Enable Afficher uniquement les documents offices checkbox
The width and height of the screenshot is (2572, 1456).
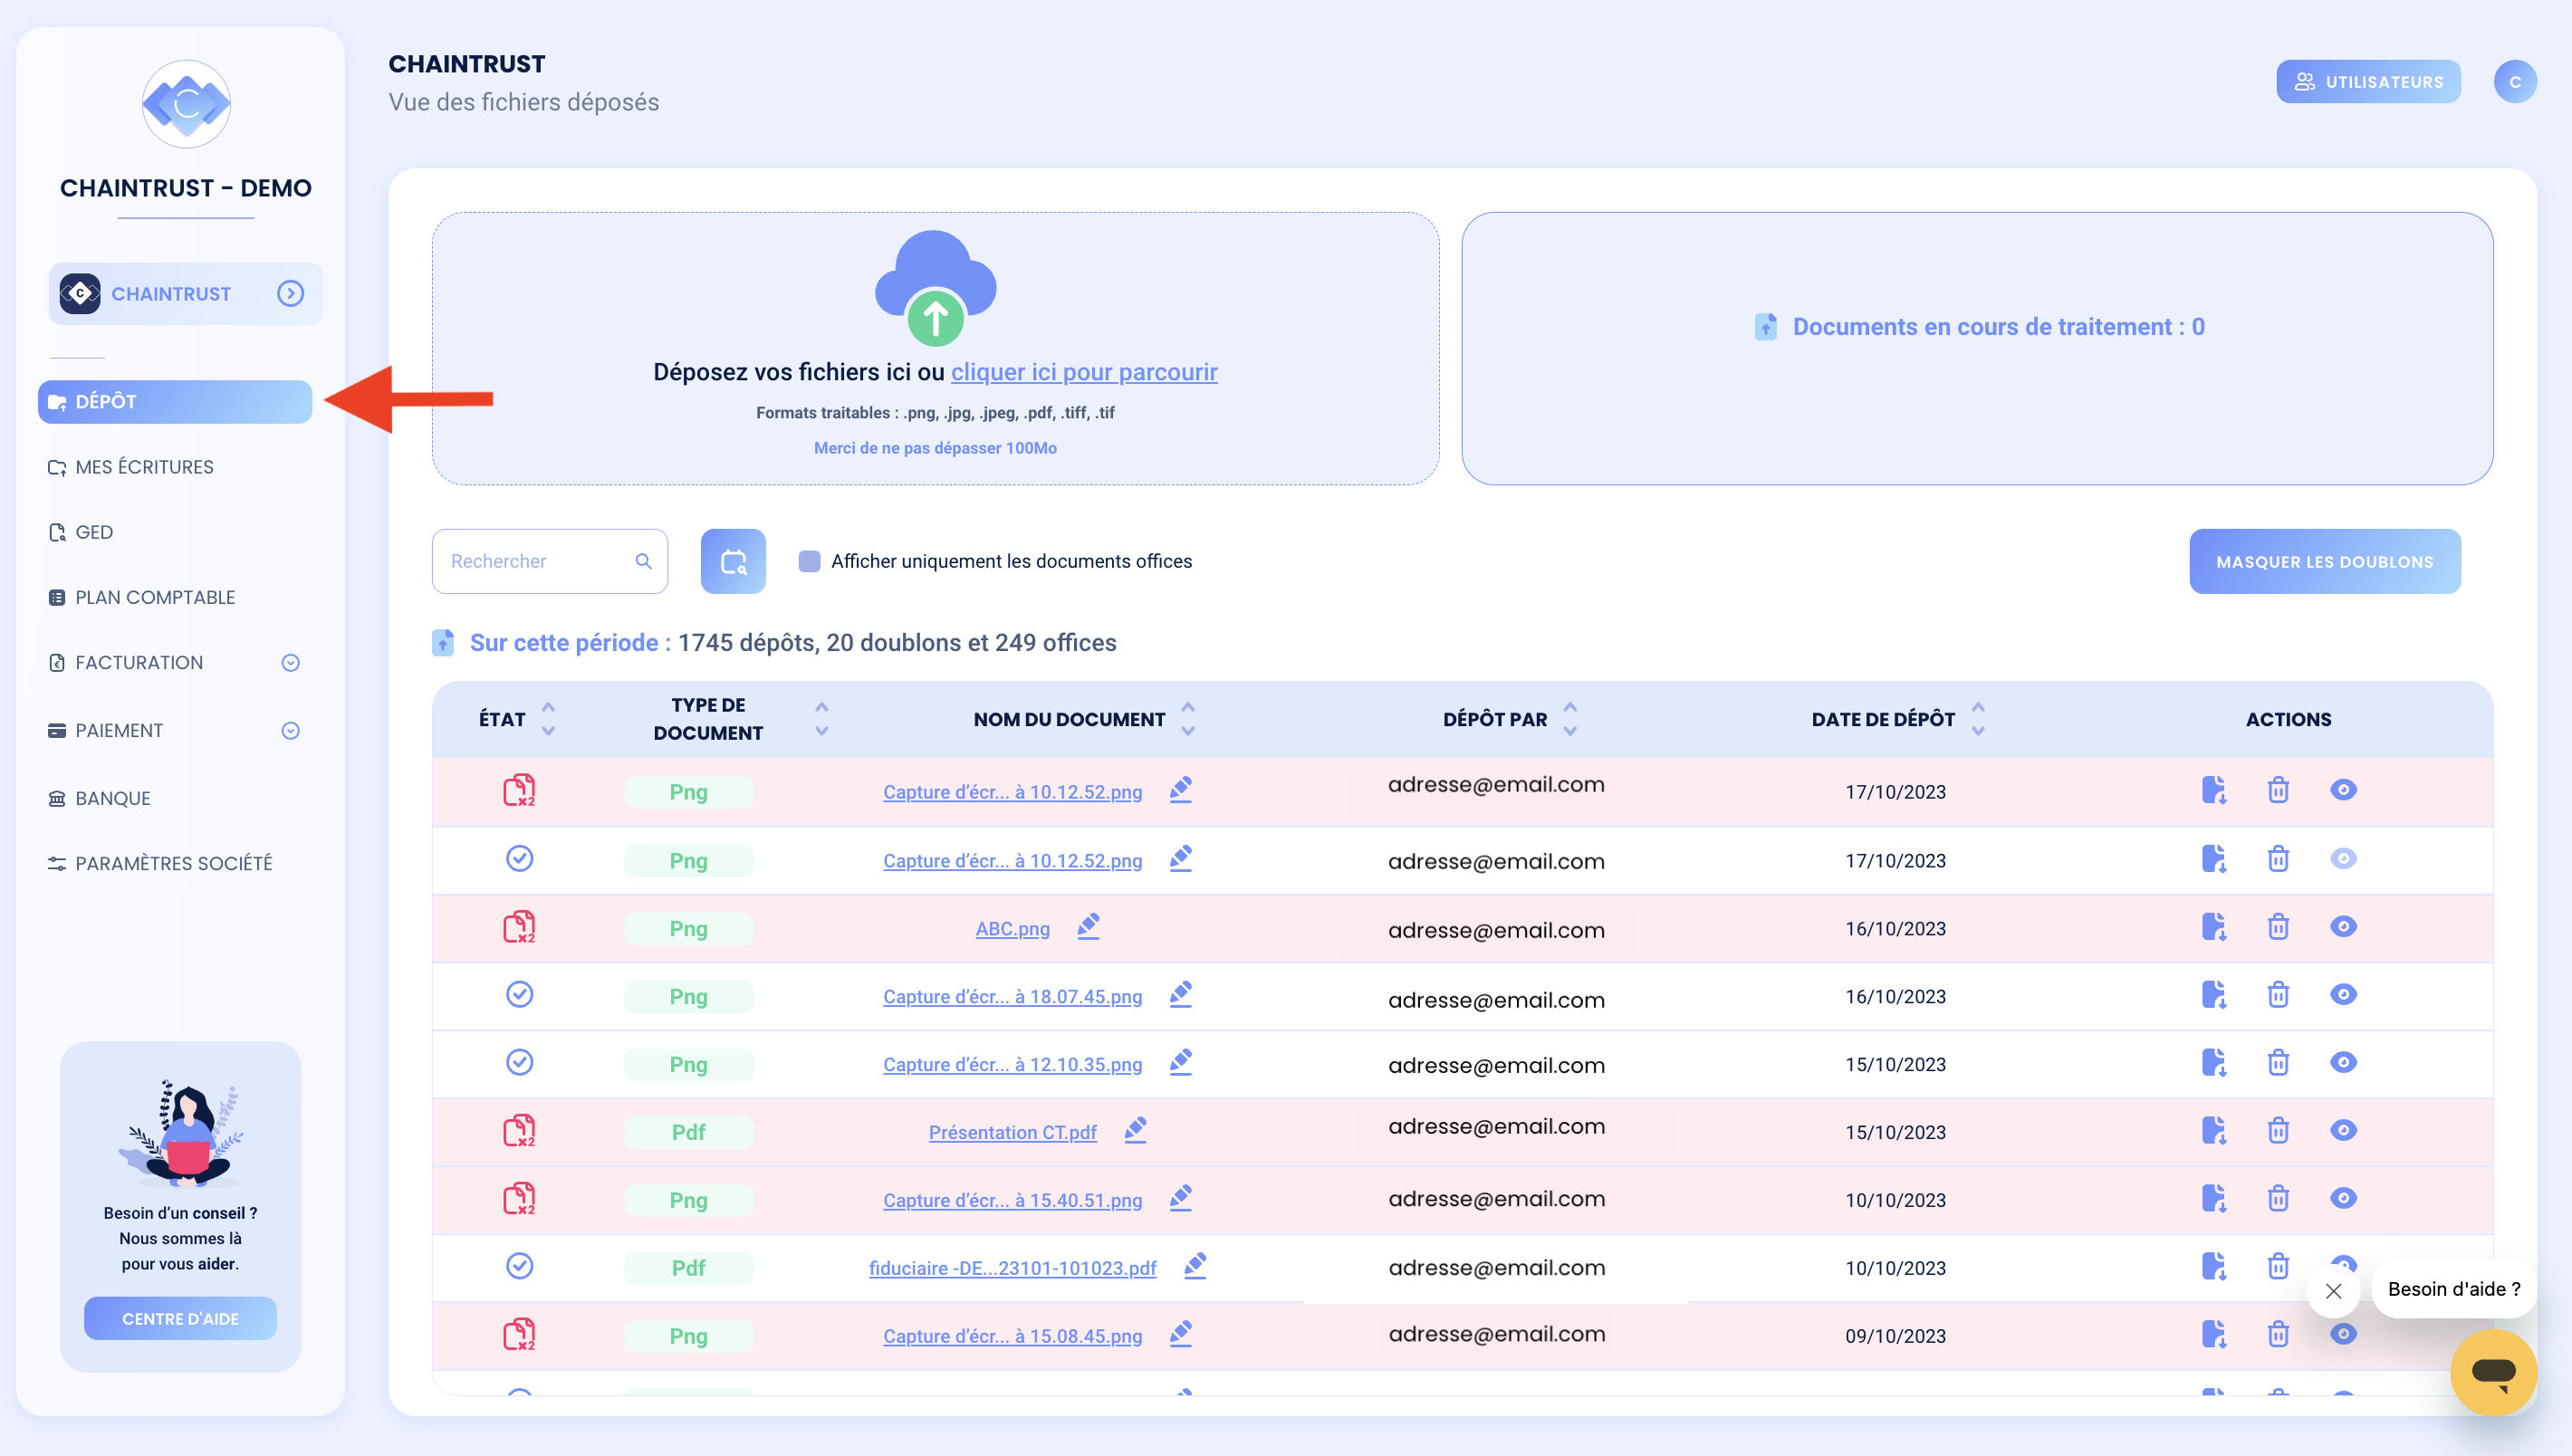(809, 561)
